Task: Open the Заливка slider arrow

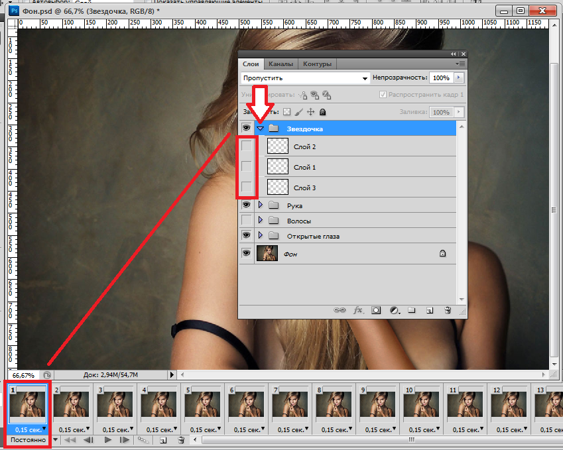Action: [x=458, y=112]
